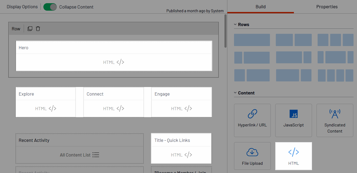This screenshot has height=173, width=357.
Task: Add a JavaScript content block
Action: (x=294, y=120)
